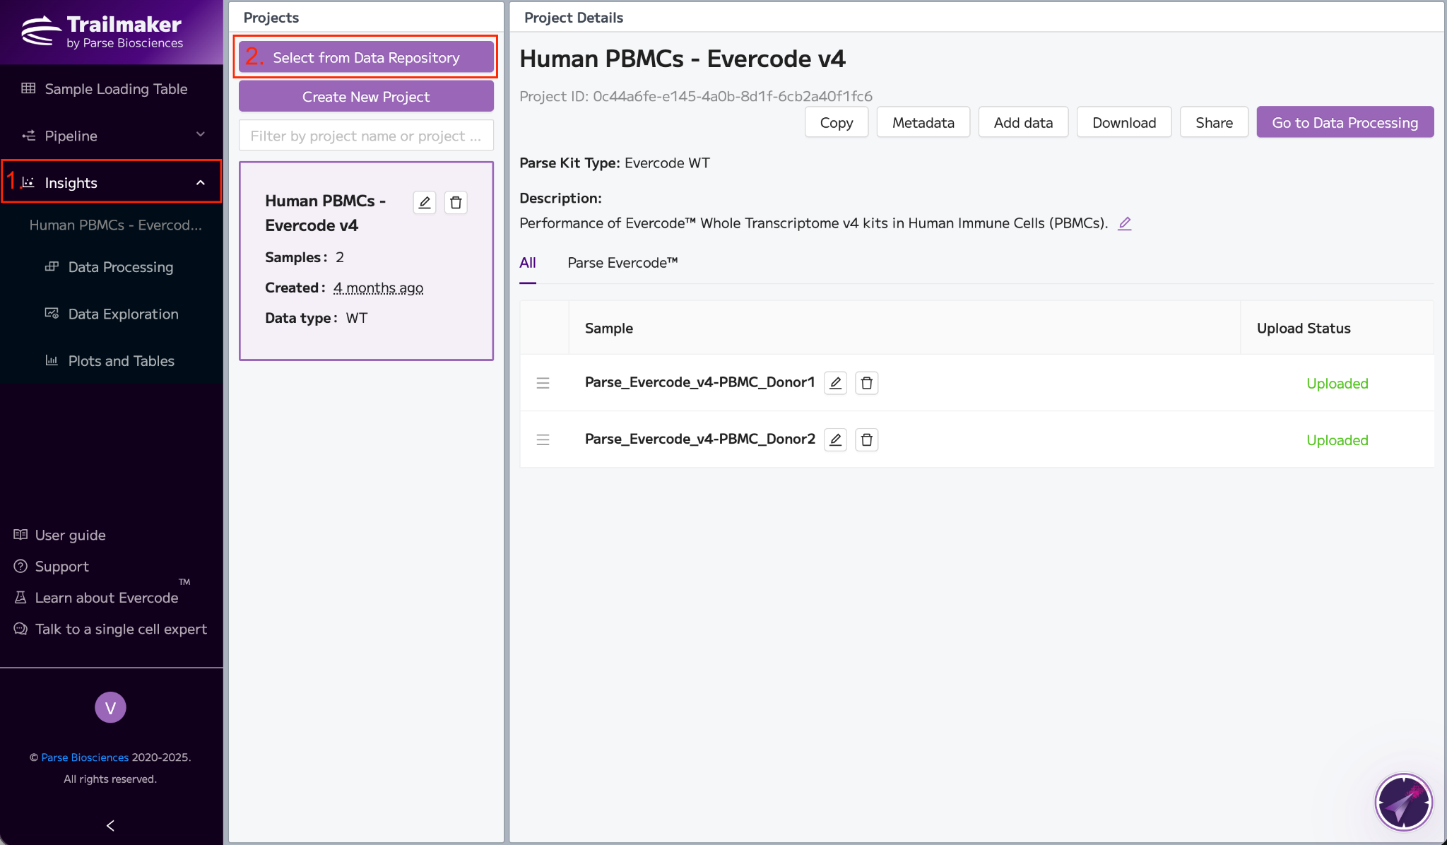The height and width of the screenshot is (845, 1447).
Task: Click the sample name Parse_Evercode_v4-PBMC_Donor1
Action: point(699,382)
